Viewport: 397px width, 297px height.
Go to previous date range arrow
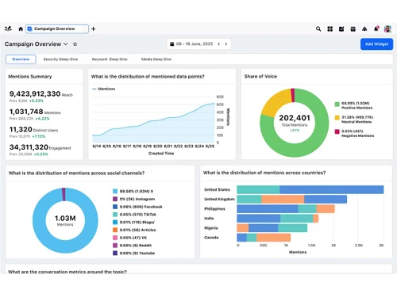(x=218, y=44)
